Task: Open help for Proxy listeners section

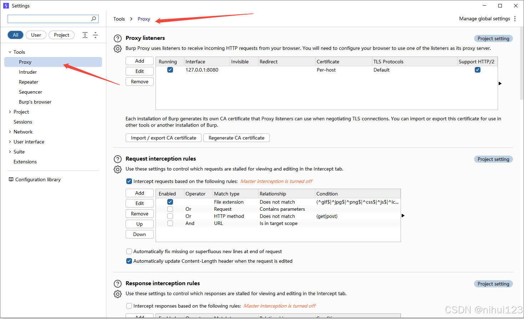Action: [118, 38]
